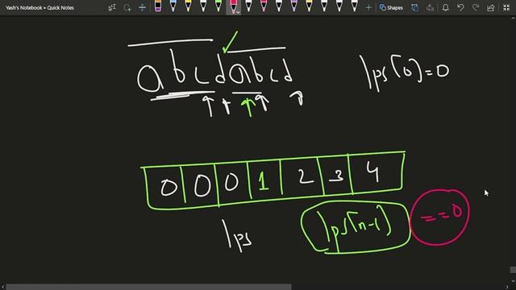Select the green pen

click(218, 6)
